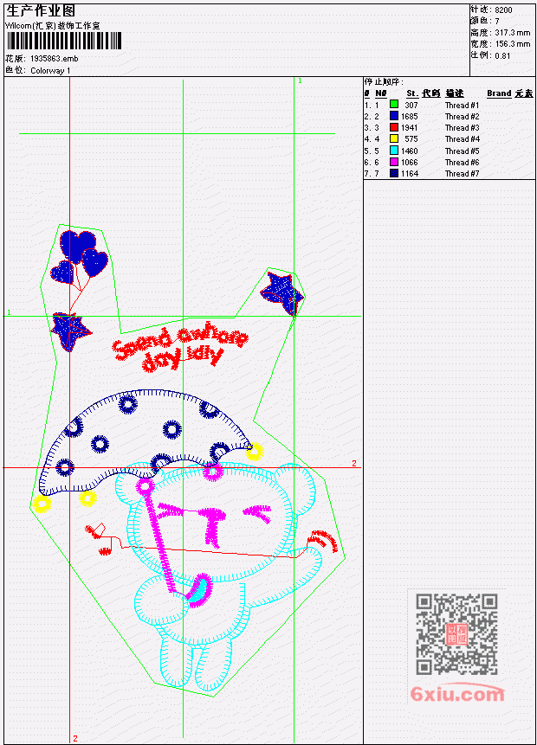Screen dimensions: 537x745
Task: Click the red swatch for Thread #3
Action: point(394,127)
